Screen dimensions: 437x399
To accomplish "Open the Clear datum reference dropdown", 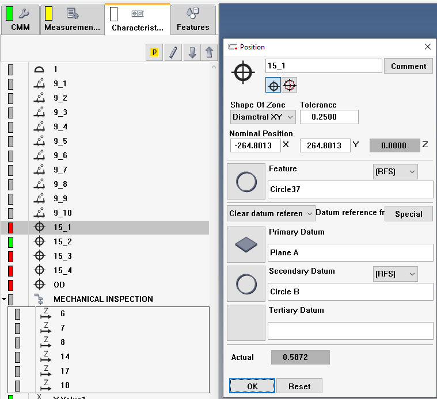I will tap(271, 213).
